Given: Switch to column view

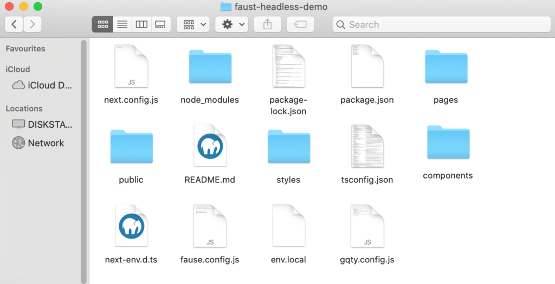Looking at the screenshot, I should (141, 24).
